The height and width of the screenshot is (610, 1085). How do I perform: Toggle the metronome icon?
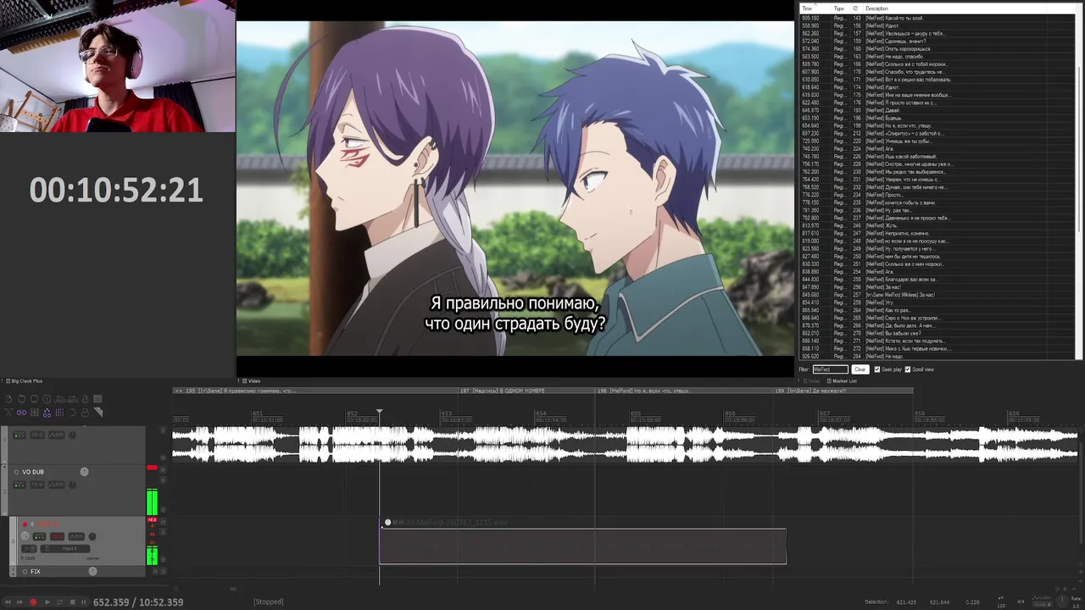(x=86, y=399)
